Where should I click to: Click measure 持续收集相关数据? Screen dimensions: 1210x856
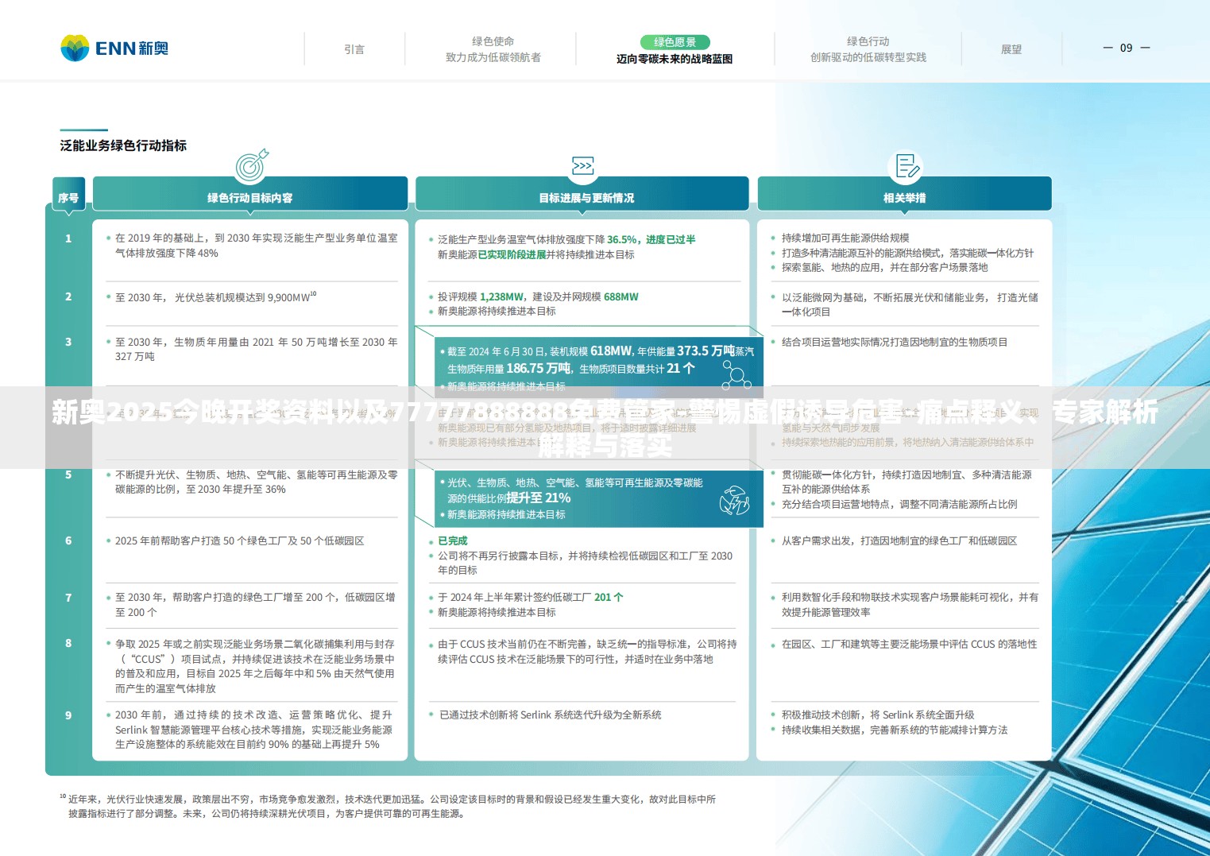[x=822, y=730]
